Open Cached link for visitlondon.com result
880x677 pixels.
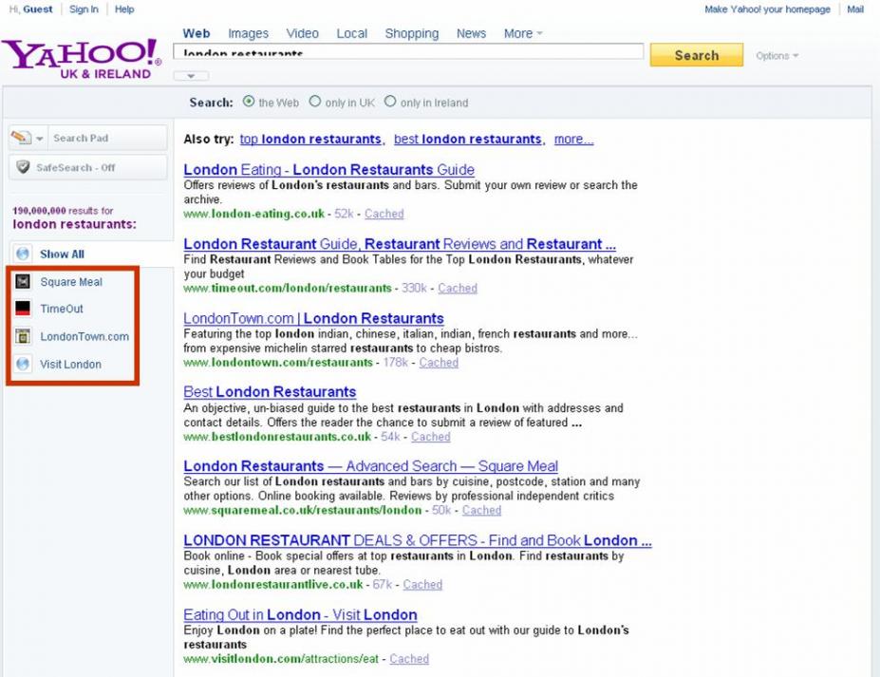pos(409,659)
